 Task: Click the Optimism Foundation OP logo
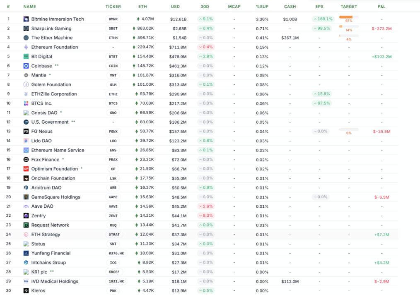point(26,169)
